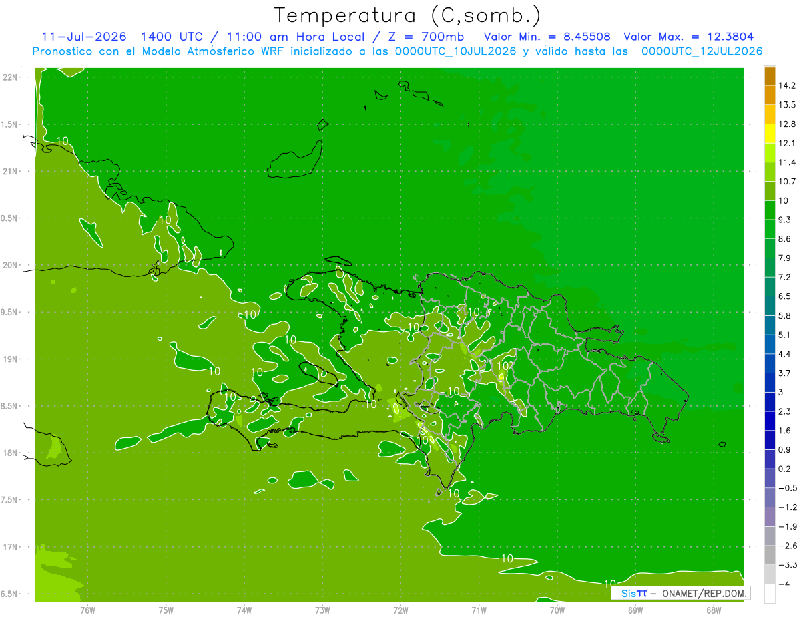
Task: Click the Valor Min. = 8.45508 text
Action: (547, 37)
